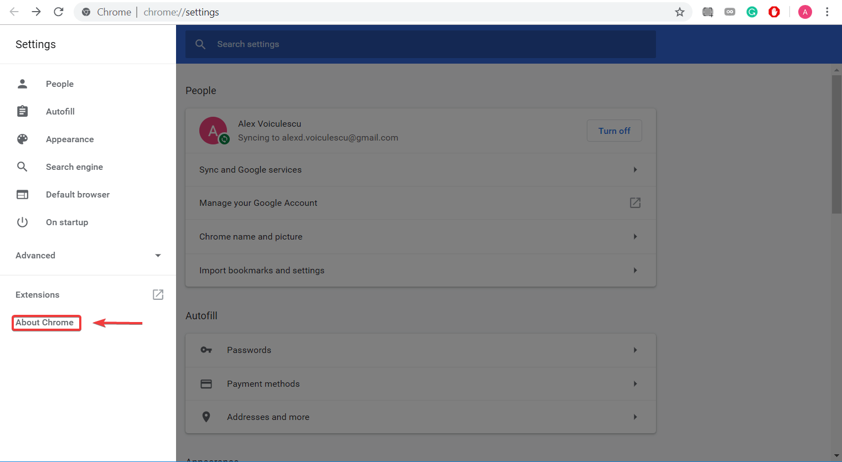Expand the Payment methods row arrow
The image size is (842, 462).
click(x=635, y=383)
